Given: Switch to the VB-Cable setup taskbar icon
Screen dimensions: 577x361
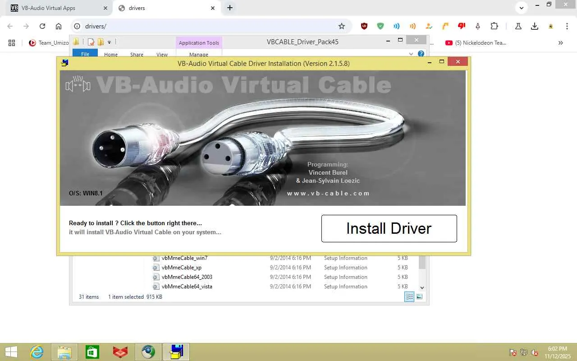Looking at the screenshot, I should click(x=176, y=352).
